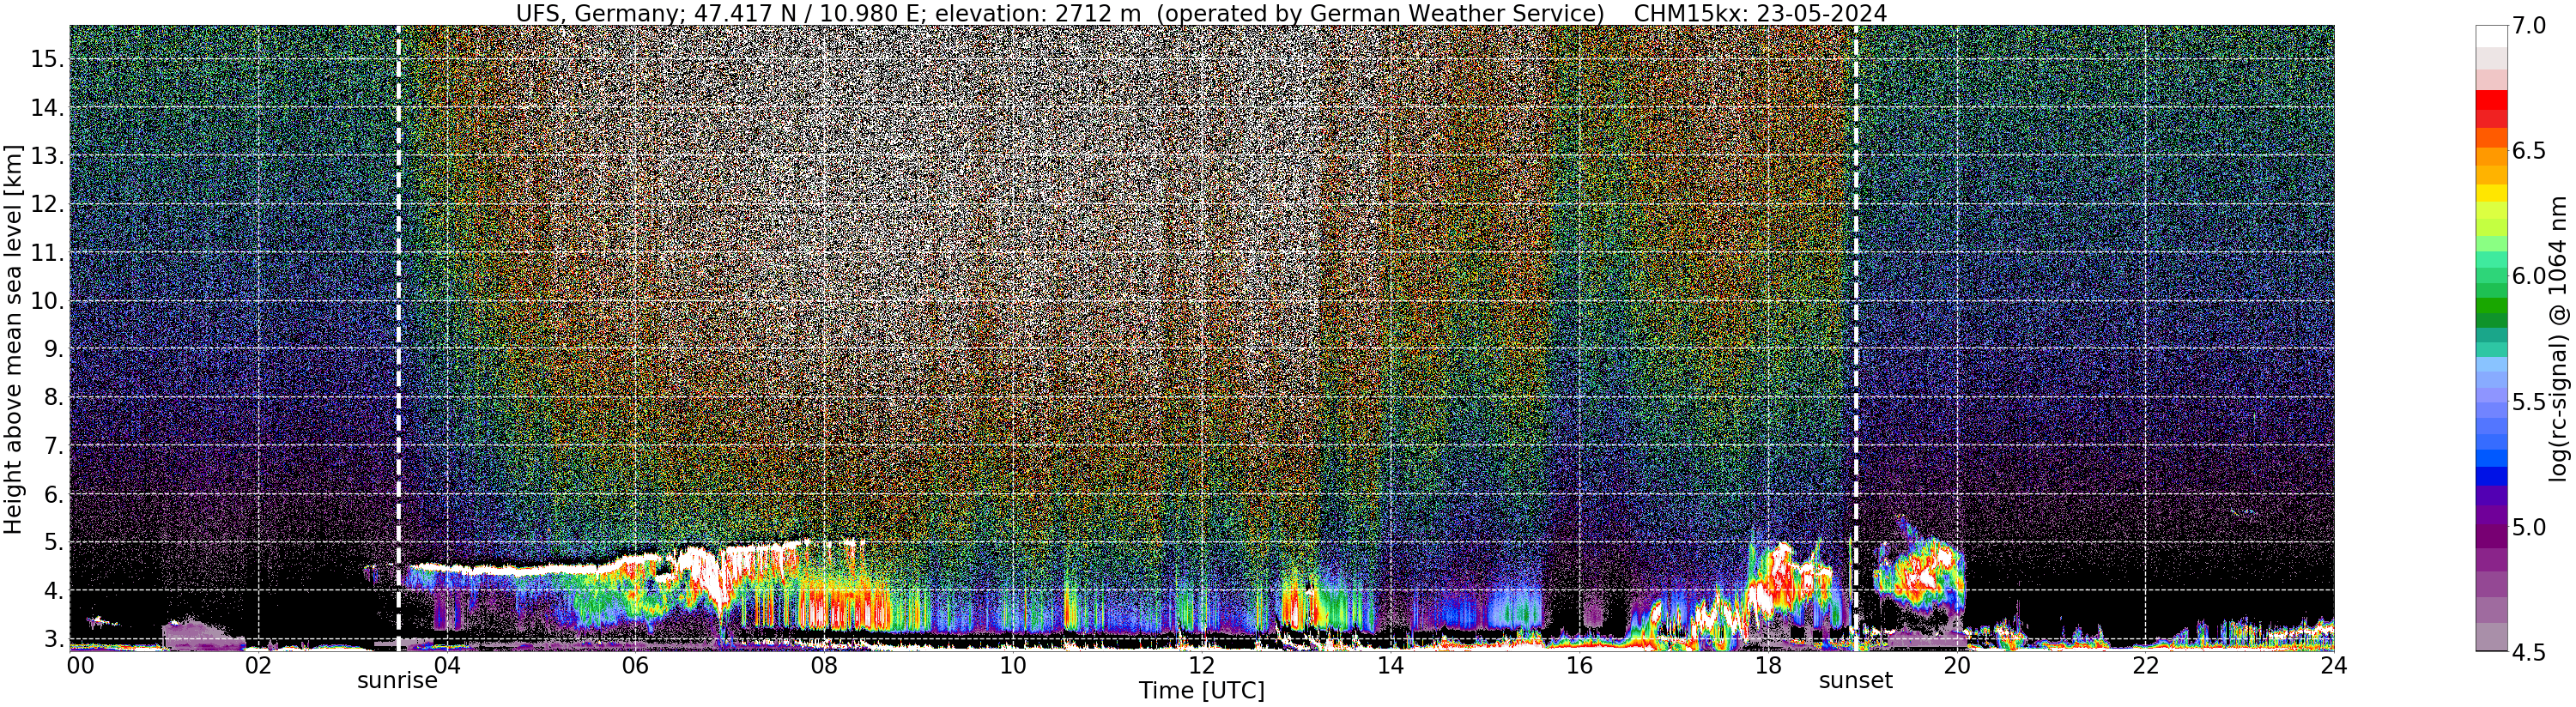Click the x-axis tick label 14
This screenshot has width=2576, height=707.
click(x=1390, y=666)
